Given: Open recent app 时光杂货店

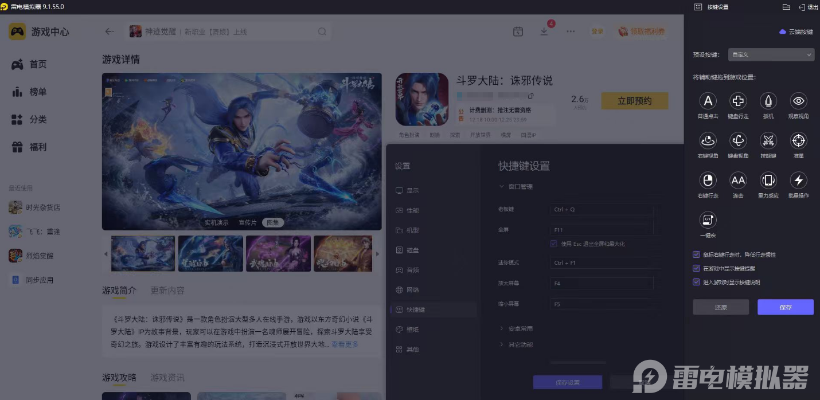Looking at the screenshot, I should [34, 207].
